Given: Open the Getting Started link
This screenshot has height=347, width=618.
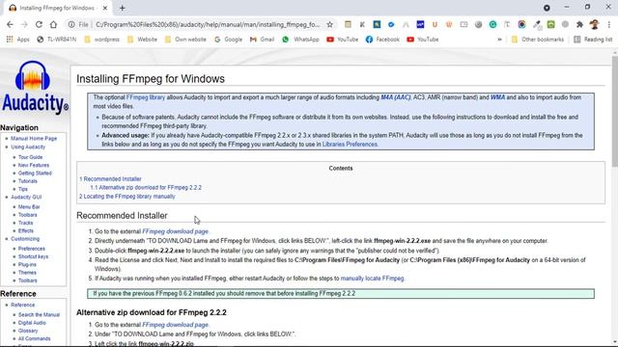Looking at the screenshot, I should pyautogui.click(x=35, y=173).
